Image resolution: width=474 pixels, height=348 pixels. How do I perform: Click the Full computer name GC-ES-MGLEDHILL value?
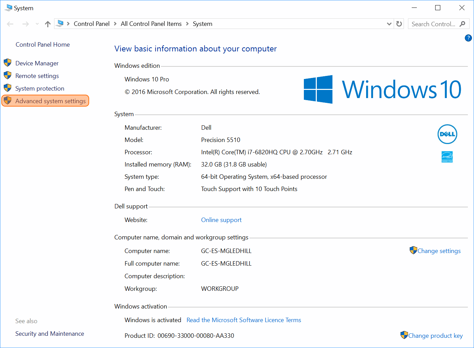click(226, 264)
